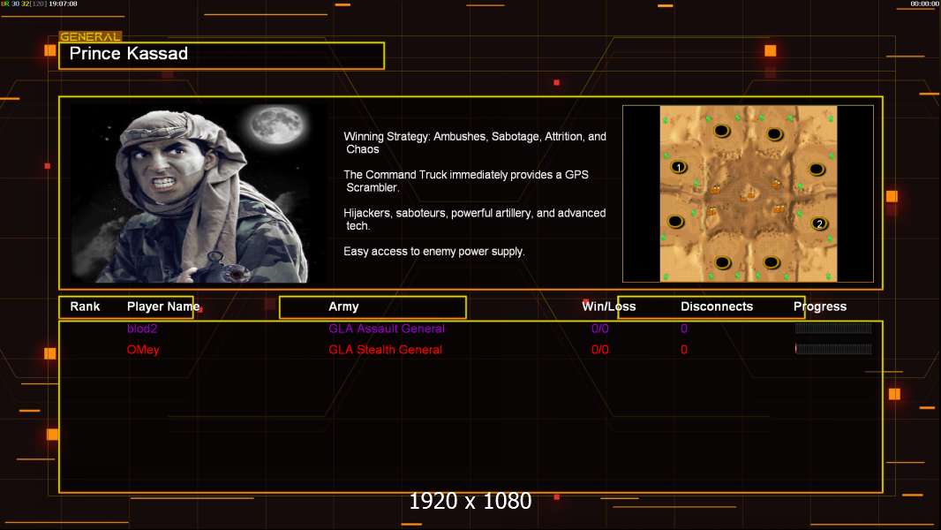941x530 pixels.
Task: Click the Rank column header
Action: point(85,307)
